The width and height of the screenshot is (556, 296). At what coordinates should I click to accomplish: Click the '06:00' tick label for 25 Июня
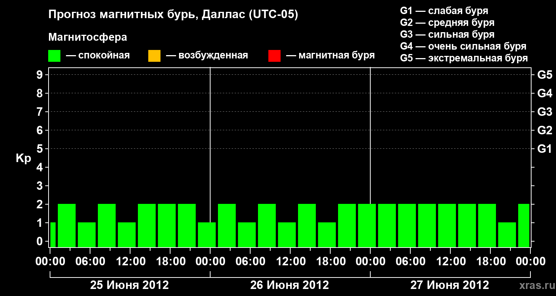[x=90, y=261]
